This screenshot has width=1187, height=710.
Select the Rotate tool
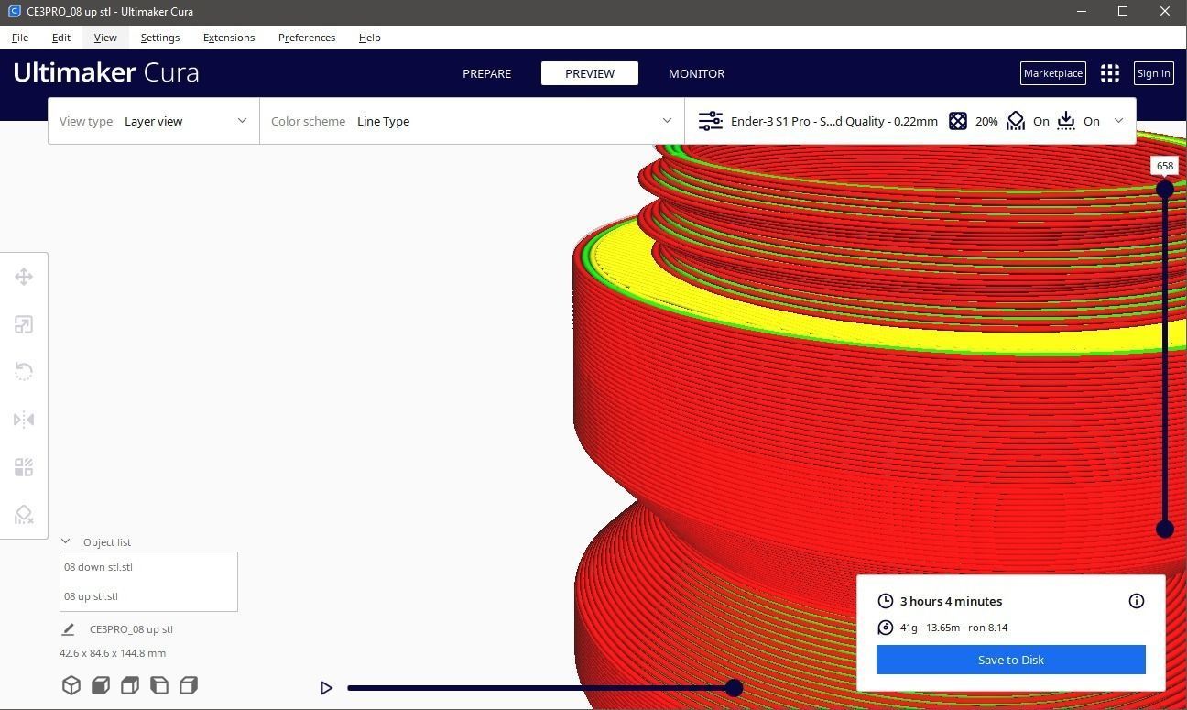[24, 372]
